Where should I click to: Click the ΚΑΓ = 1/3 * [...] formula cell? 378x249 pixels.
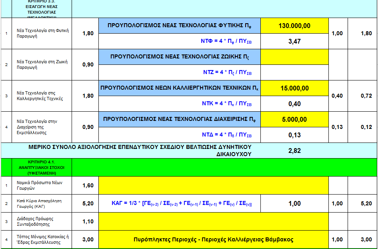point(180,204)
